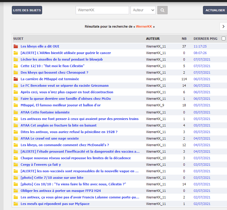This screenshot has height=210, width=227.
Task: Click folder icon of 'MySpace' topic
Action: click(x=16, y=204)
